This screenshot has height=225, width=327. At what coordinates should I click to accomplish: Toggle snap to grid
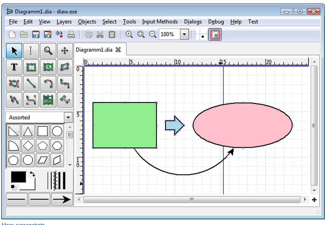click(x=201, y=34)
